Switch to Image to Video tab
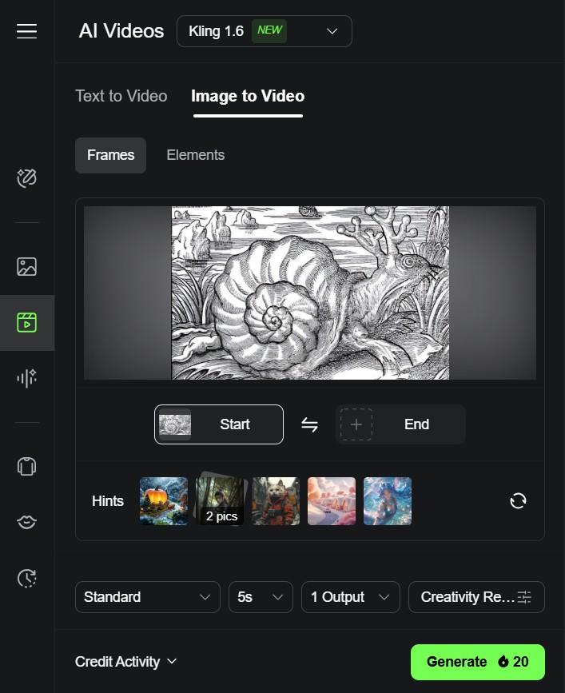 (x=248, y=96)
